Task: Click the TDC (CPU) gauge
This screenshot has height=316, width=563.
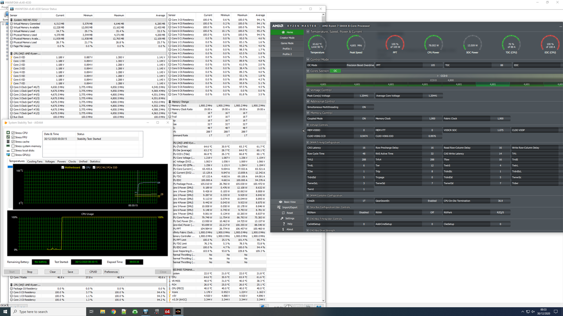Action: 511,45
